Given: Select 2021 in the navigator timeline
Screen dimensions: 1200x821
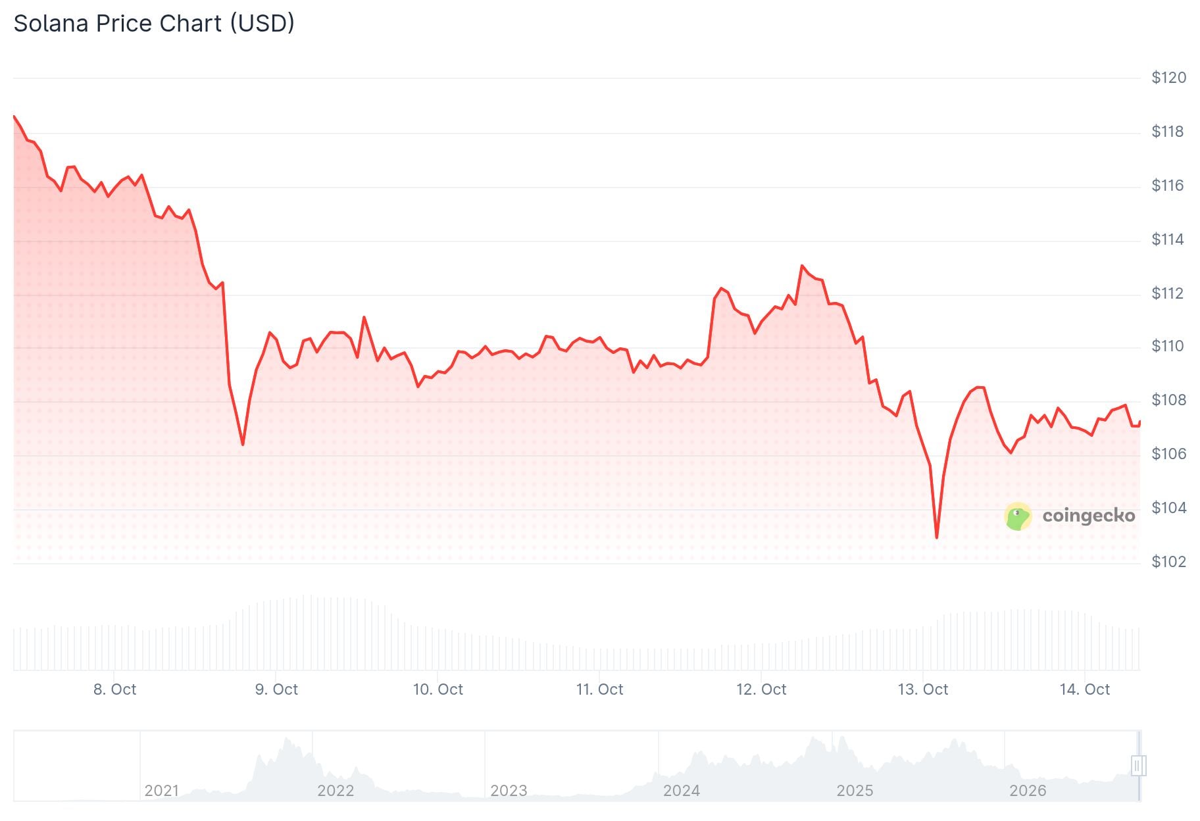Looking at the screenshot, I should [162, 790].
